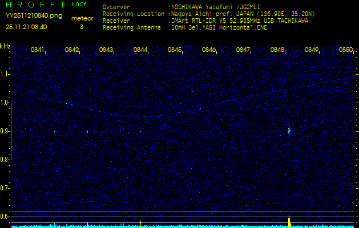The image size is (359, 228).
Task: Click the 0850 time marker
Action: pyautogui.click(x=346, y=50)
